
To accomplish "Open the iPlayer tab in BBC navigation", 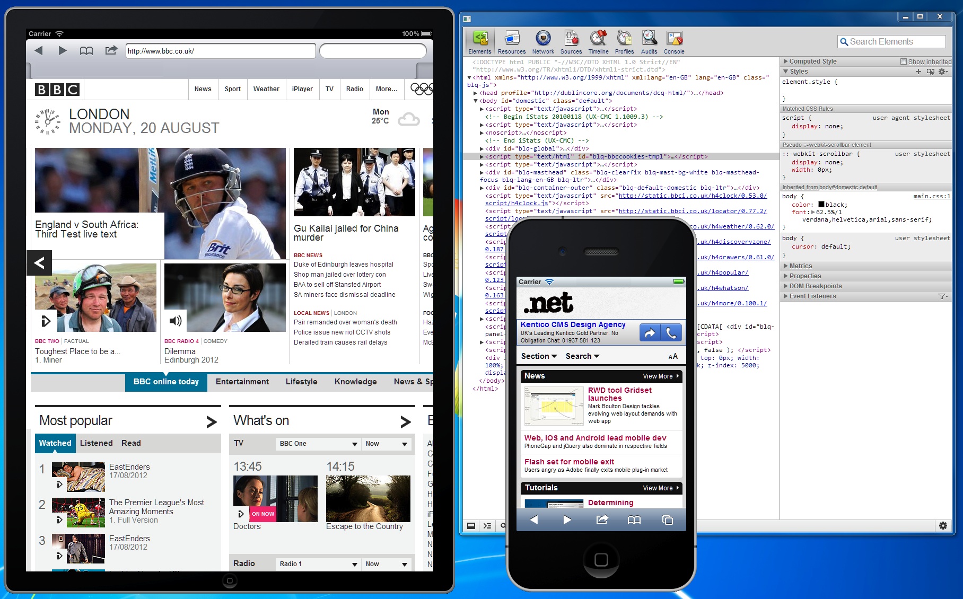I will [302, 89].
